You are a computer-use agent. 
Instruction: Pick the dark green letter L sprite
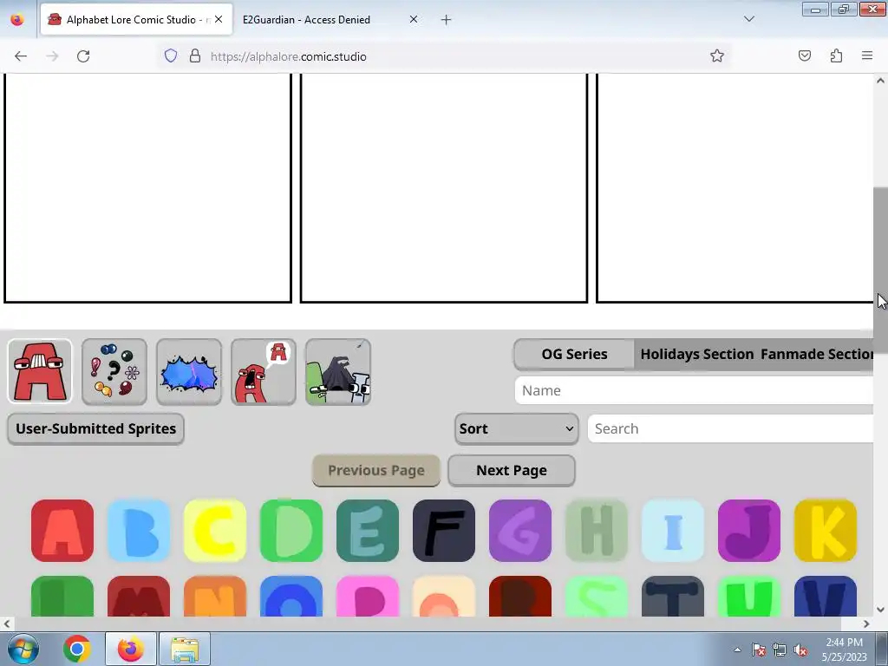tap(62, 597)
